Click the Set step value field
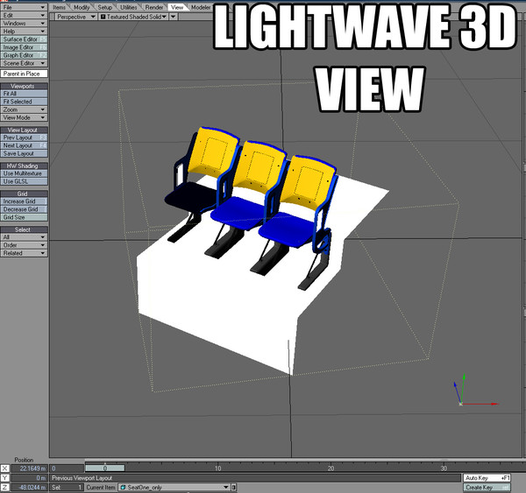Screen dimensions: 526x493 [x=67, y=487]
